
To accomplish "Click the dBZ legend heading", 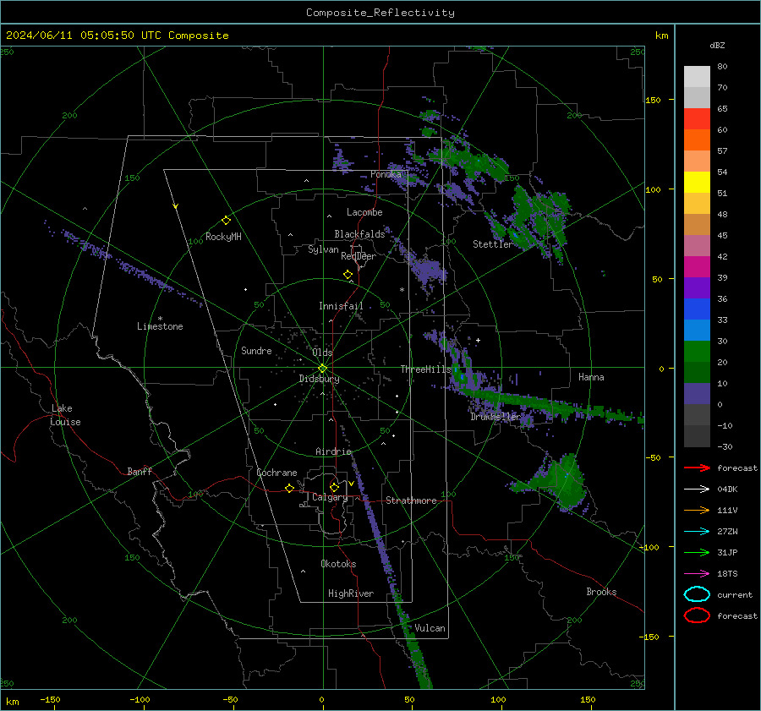I will [x=717, y=46].
